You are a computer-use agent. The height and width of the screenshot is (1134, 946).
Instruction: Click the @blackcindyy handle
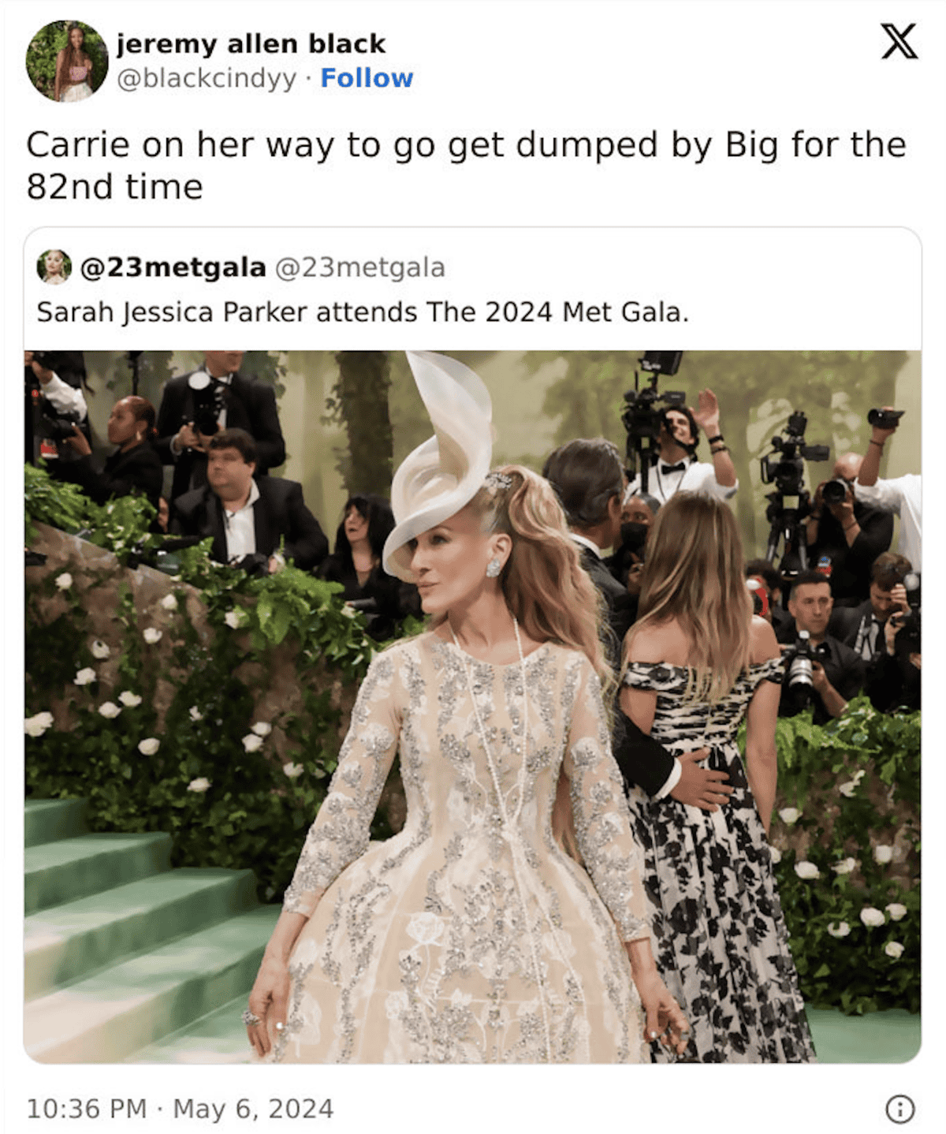click(207, 79)
